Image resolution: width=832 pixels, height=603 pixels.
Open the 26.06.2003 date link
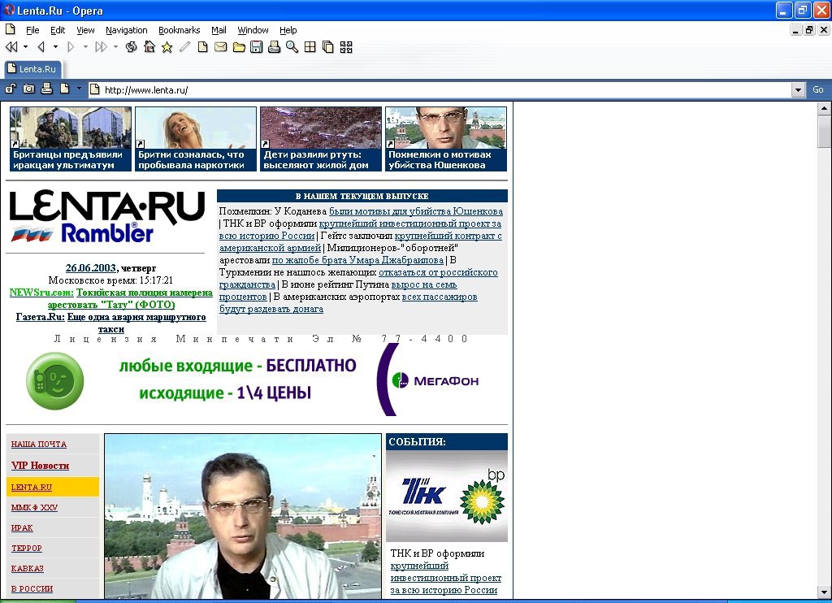pyautogui.click(x=91, y=267)
